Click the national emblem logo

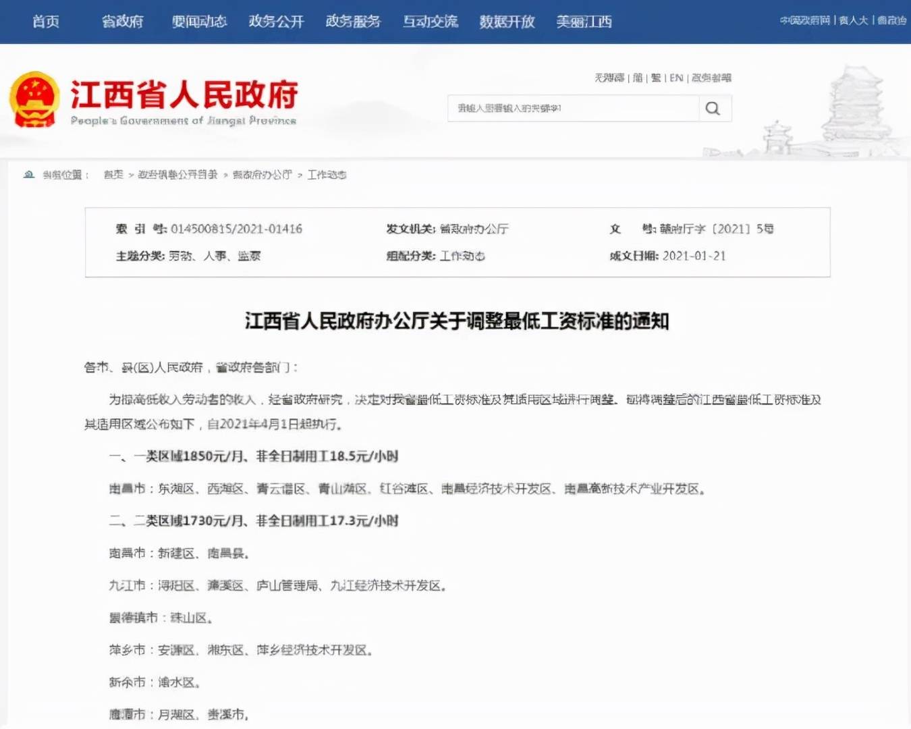click(34, 100)
